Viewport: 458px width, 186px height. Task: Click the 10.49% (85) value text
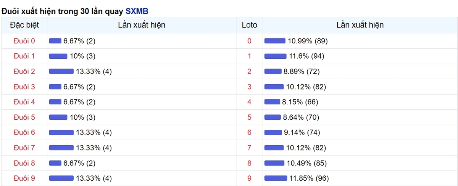(x=306, y=163)
